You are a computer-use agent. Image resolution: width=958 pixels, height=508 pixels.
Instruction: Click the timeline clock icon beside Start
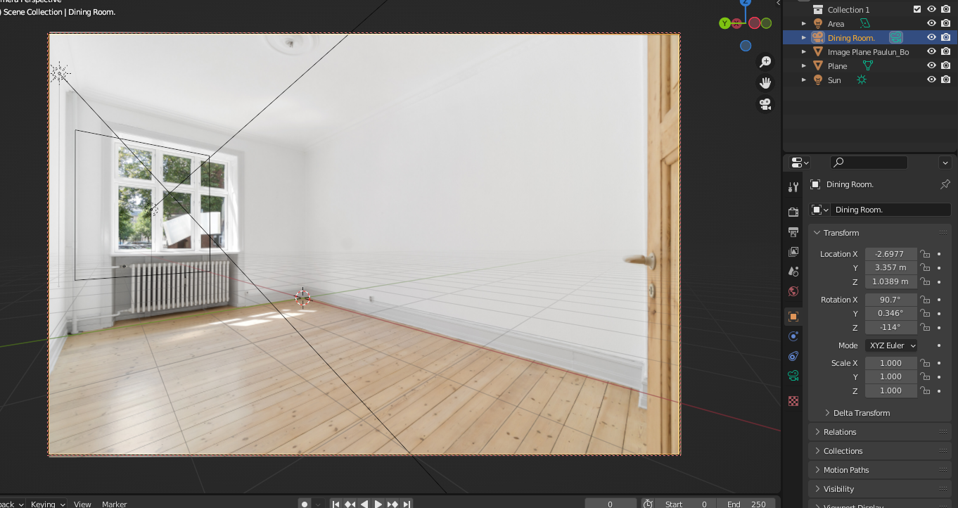pos(649,504)
